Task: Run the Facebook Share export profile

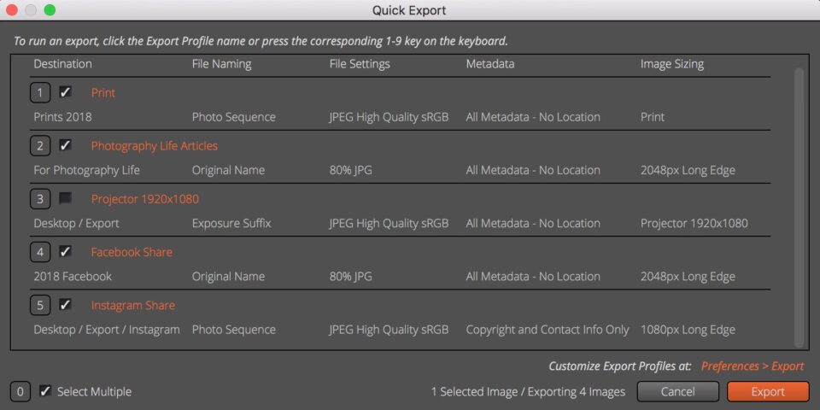Action: click(132, 252)
